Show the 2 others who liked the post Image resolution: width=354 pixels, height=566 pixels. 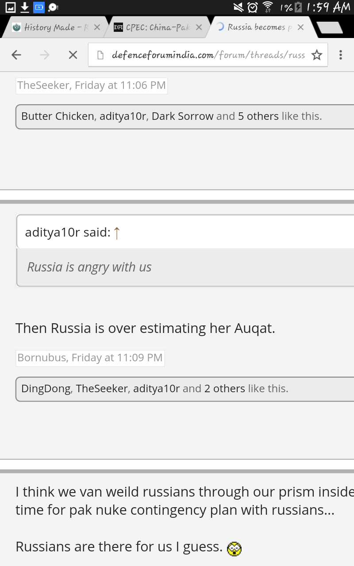coord(224,389)
